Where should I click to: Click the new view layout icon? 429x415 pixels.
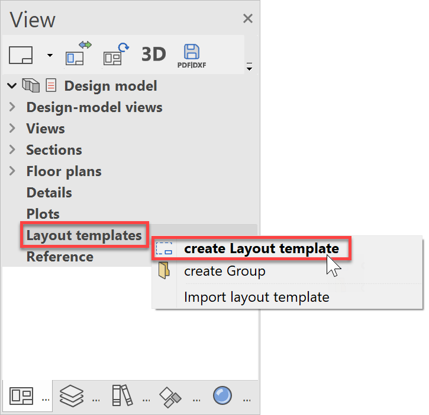point(21,55)
